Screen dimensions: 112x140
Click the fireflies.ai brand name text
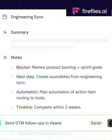(95, 11)
